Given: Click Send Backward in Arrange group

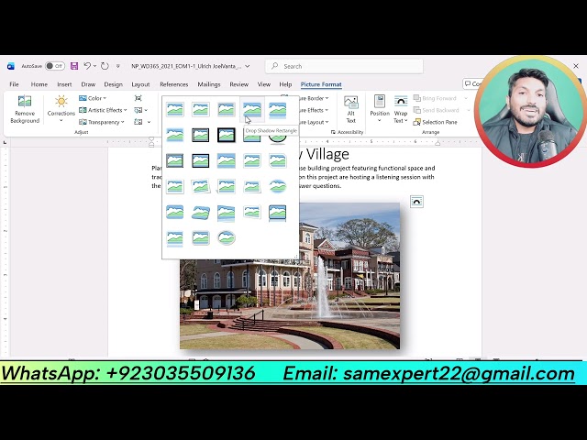Looking at the screenshot, I should (x=437, y=110).
